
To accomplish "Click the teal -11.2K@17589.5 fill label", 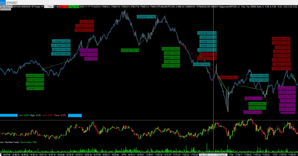I will tap(61, 45).
